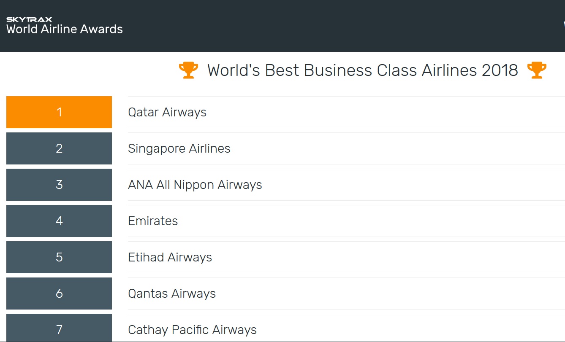
Task: Open the Singapore Airlines entry
Action: point(179,149)
